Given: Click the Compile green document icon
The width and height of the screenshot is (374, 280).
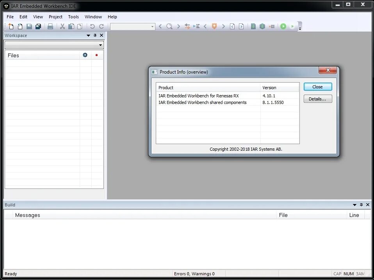Looking at the screenshot, I should pyautogui.click(x=253, y=26).
